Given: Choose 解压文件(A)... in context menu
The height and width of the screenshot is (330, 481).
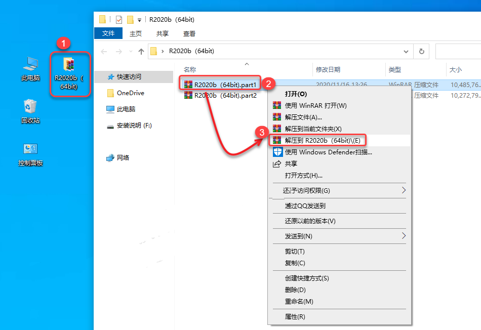Looking at the screenshot, I should pos(339,117).
